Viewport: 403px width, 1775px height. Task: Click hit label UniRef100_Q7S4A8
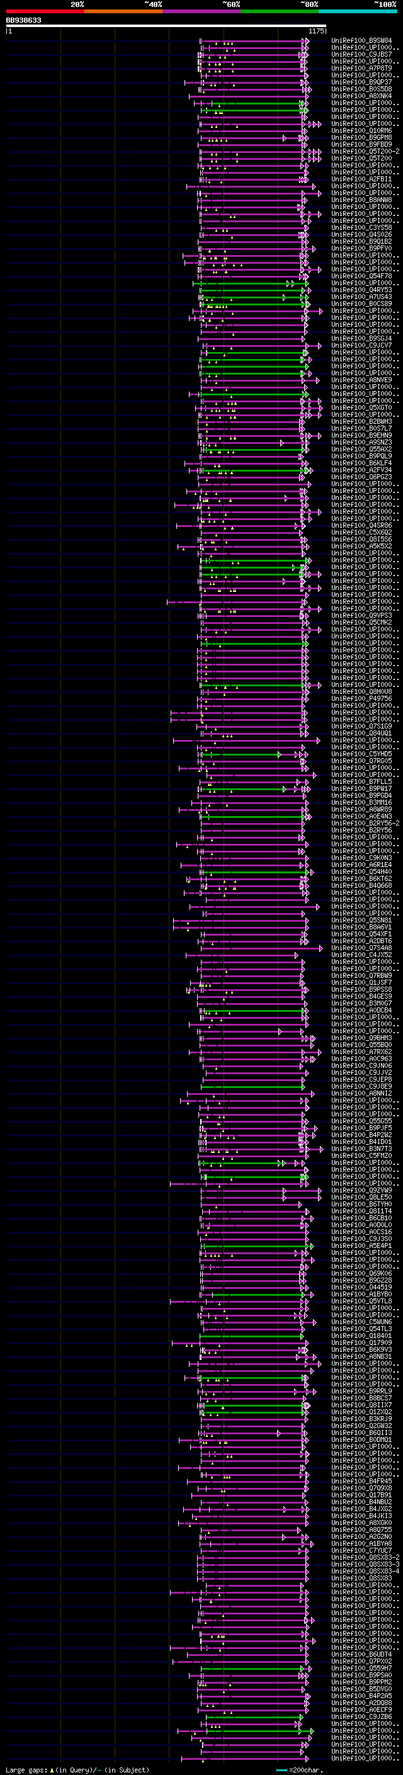pos(361,948)
